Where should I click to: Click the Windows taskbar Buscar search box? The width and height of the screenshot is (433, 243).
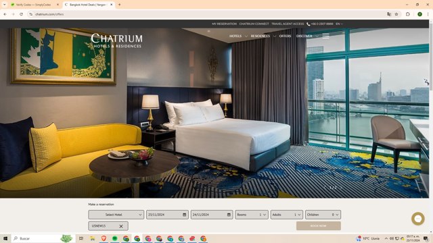pyautogui.click(x=43, y=238)
